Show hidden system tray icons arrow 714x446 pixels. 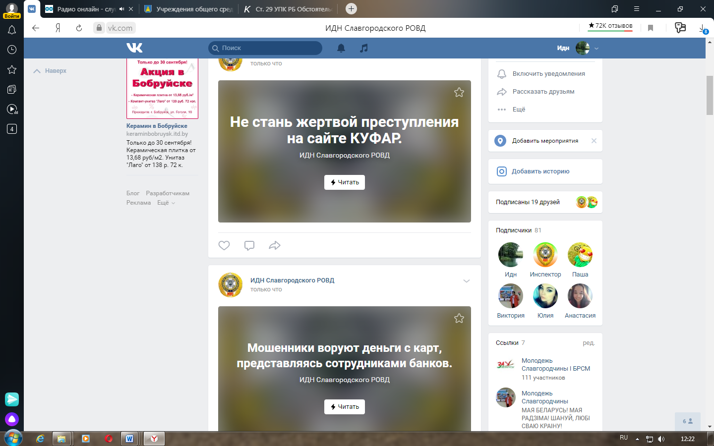(x=637, y=439)
